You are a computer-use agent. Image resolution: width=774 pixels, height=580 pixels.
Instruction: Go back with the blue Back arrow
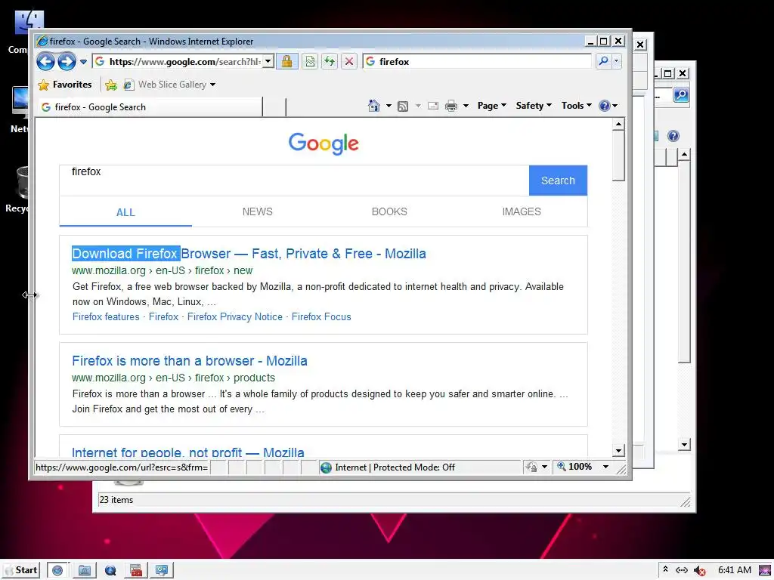point(46,62)
